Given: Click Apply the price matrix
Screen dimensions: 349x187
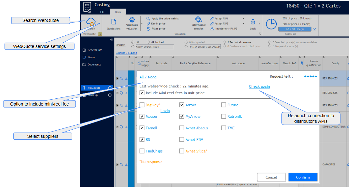Looking at the screenshot, I should click(x=163, y=18).
